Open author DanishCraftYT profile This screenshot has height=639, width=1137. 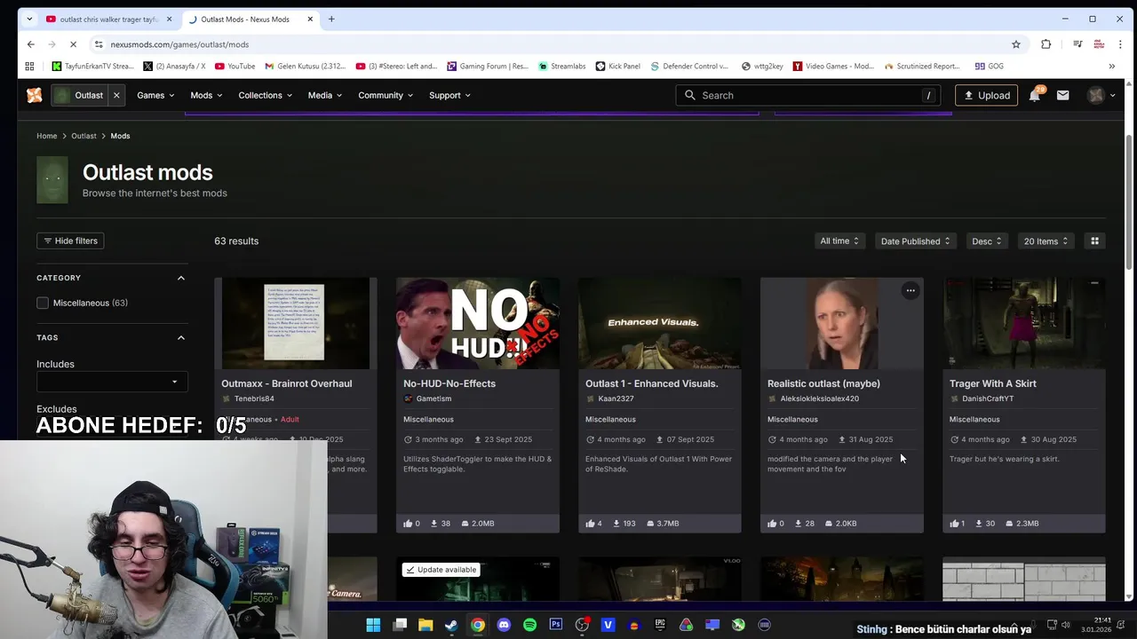point(987,399)
